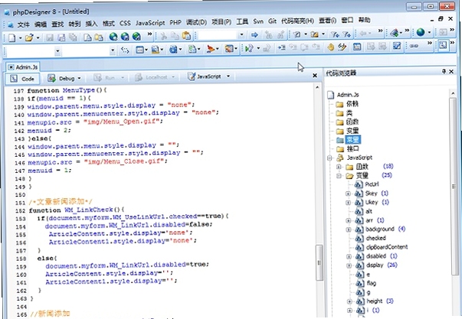Click the first funnel filter icon

(335, 34)
